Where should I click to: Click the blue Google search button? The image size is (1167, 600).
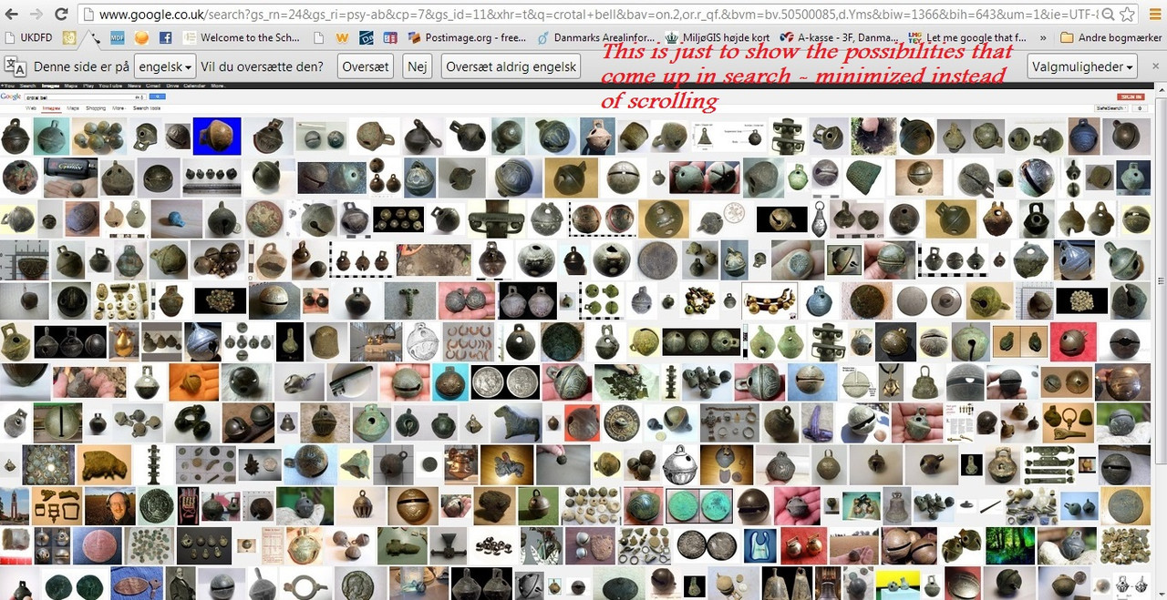(x=157, y=97)
